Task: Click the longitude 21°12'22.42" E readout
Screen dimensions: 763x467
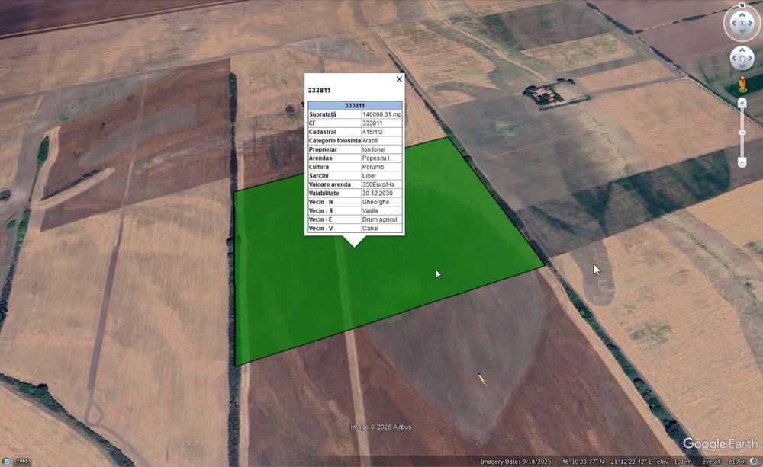Action: 632,462
